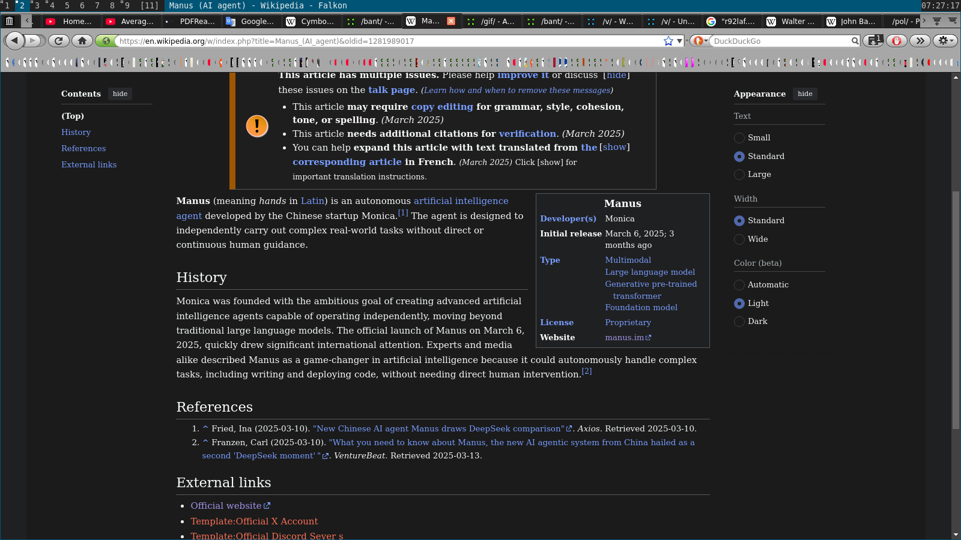Click footnote [2] in the History section
961x540 pixels.
(x=587, y=371)
